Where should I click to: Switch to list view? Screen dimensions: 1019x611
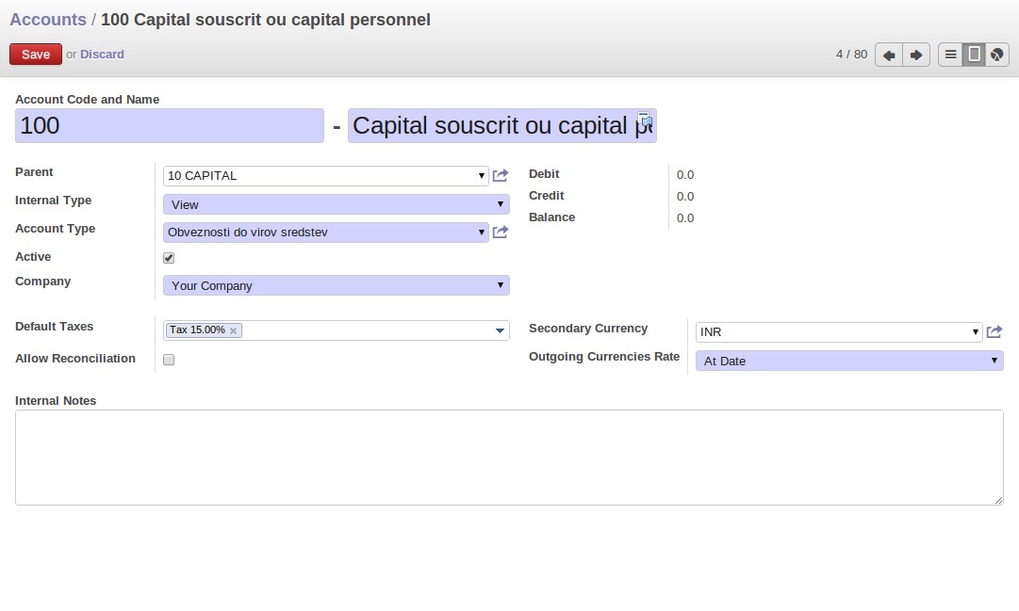click(950, 55)
